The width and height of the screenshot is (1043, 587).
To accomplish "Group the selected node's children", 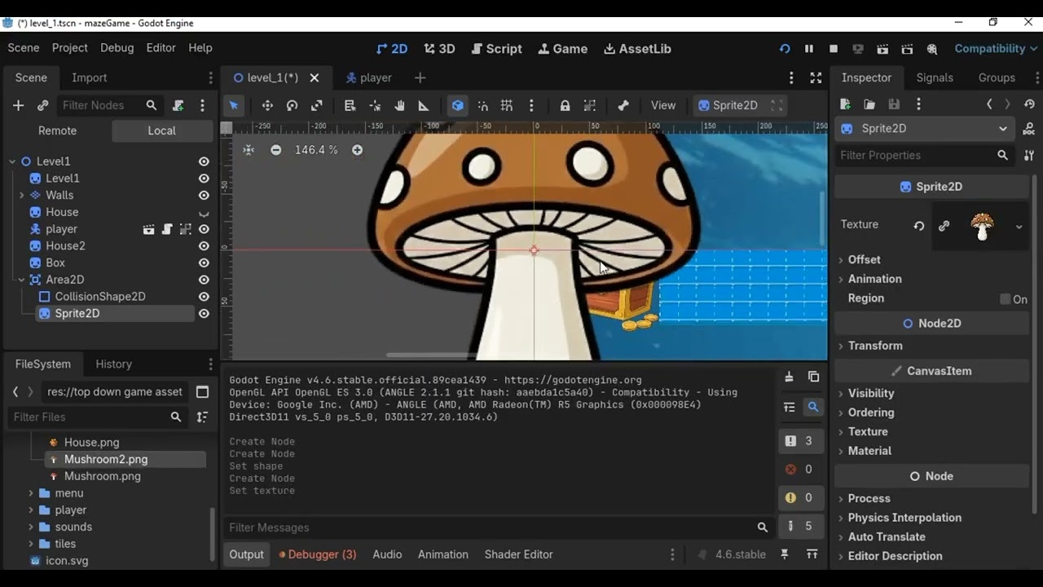I will (x=590, y=105).
